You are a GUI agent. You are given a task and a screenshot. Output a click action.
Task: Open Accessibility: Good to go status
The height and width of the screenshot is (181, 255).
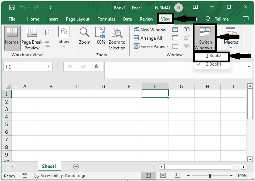(60, 176)
